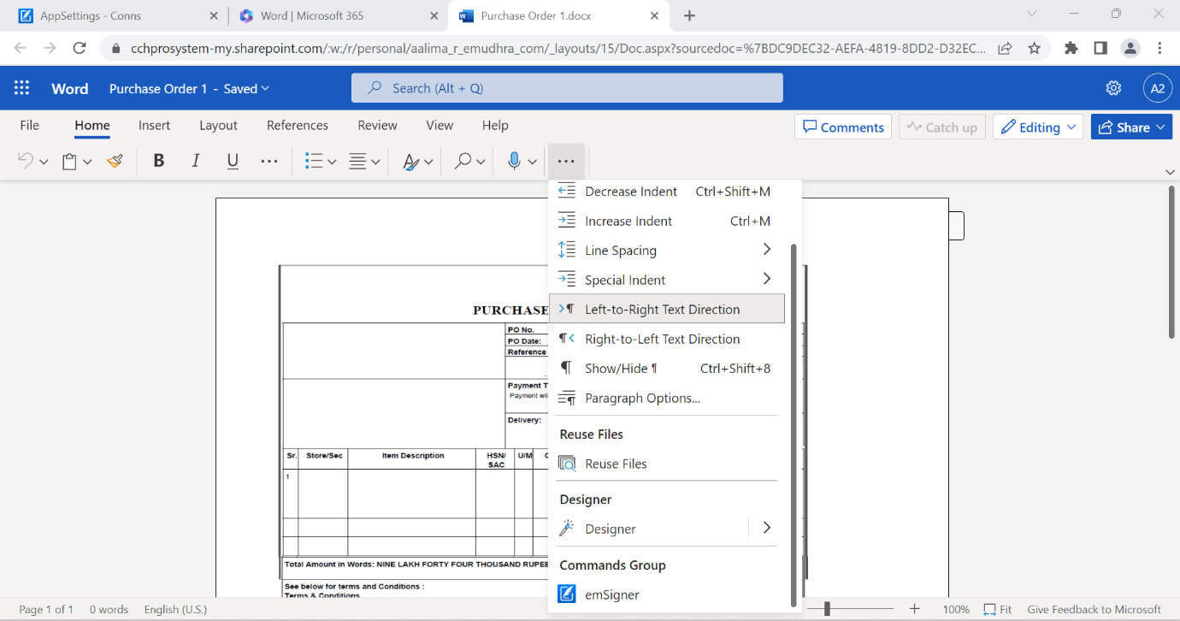Screen dimensions: 1180x621
Task: Switch to the References tab
Action: pos(298,125)
